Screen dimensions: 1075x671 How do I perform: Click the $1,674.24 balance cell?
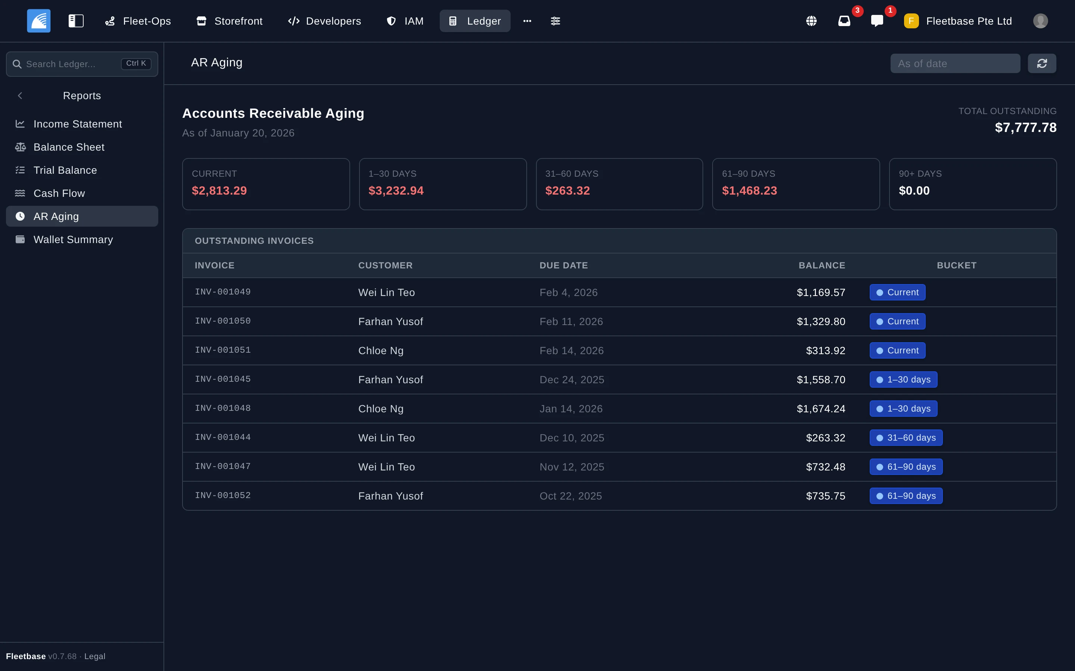[821, 409]
